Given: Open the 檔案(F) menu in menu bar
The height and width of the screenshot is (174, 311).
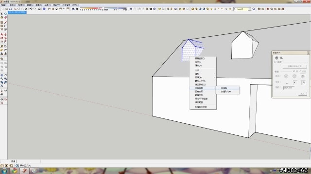Looking at the screenshot, I should point(4,5).
